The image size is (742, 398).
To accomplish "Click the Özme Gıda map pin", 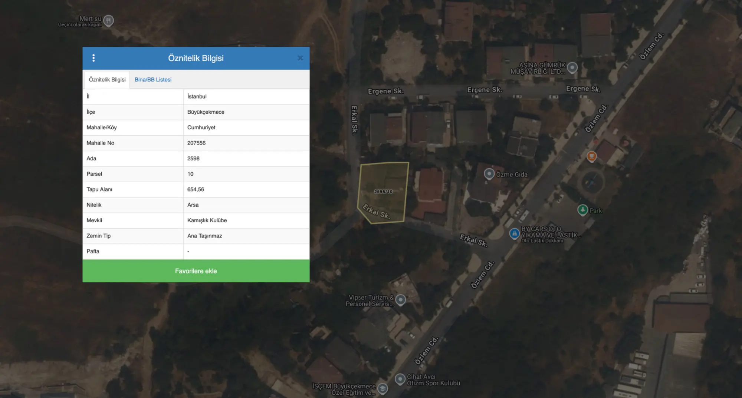I will pyautogui.click(x=489, y=174).
